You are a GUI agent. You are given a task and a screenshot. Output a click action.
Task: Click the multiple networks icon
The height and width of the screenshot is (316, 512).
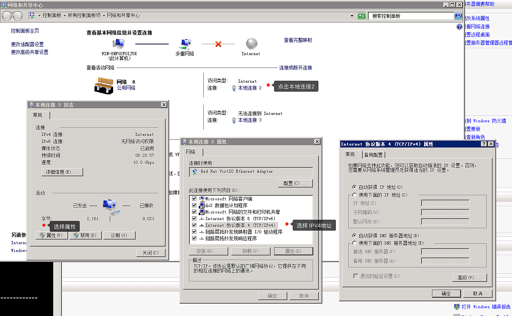[x=185, y=44]
